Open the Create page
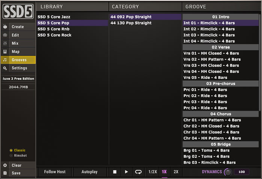Screen dimensions: 262x179 [x=18, y=27]
